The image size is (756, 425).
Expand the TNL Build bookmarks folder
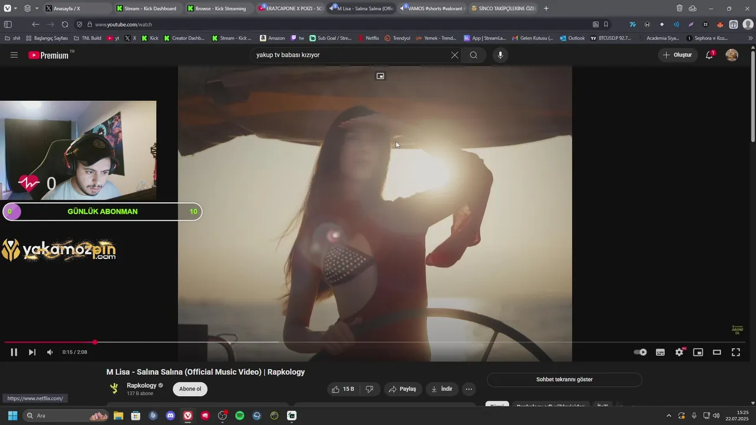click(87, 38)
